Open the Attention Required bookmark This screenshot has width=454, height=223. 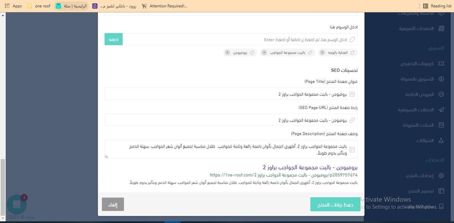(x=164, y=6)
